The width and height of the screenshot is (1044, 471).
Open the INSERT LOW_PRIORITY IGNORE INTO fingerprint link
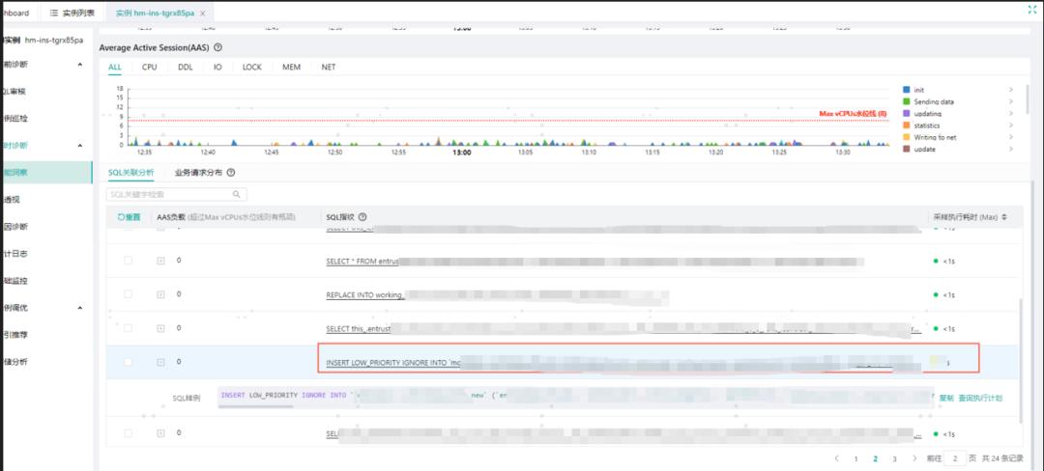392,363
